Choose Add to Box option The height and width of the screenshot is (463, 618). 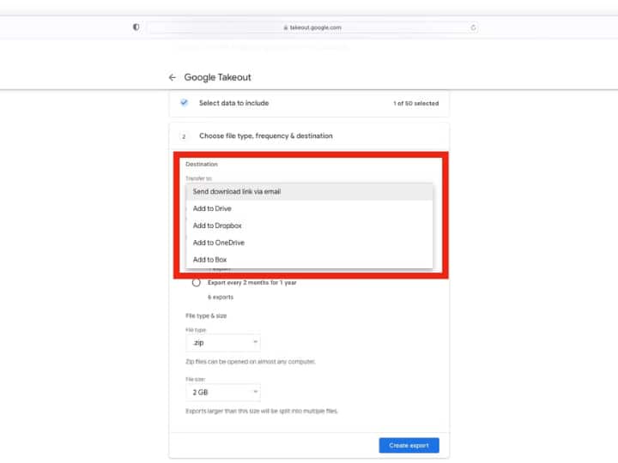tap(309, 260)
